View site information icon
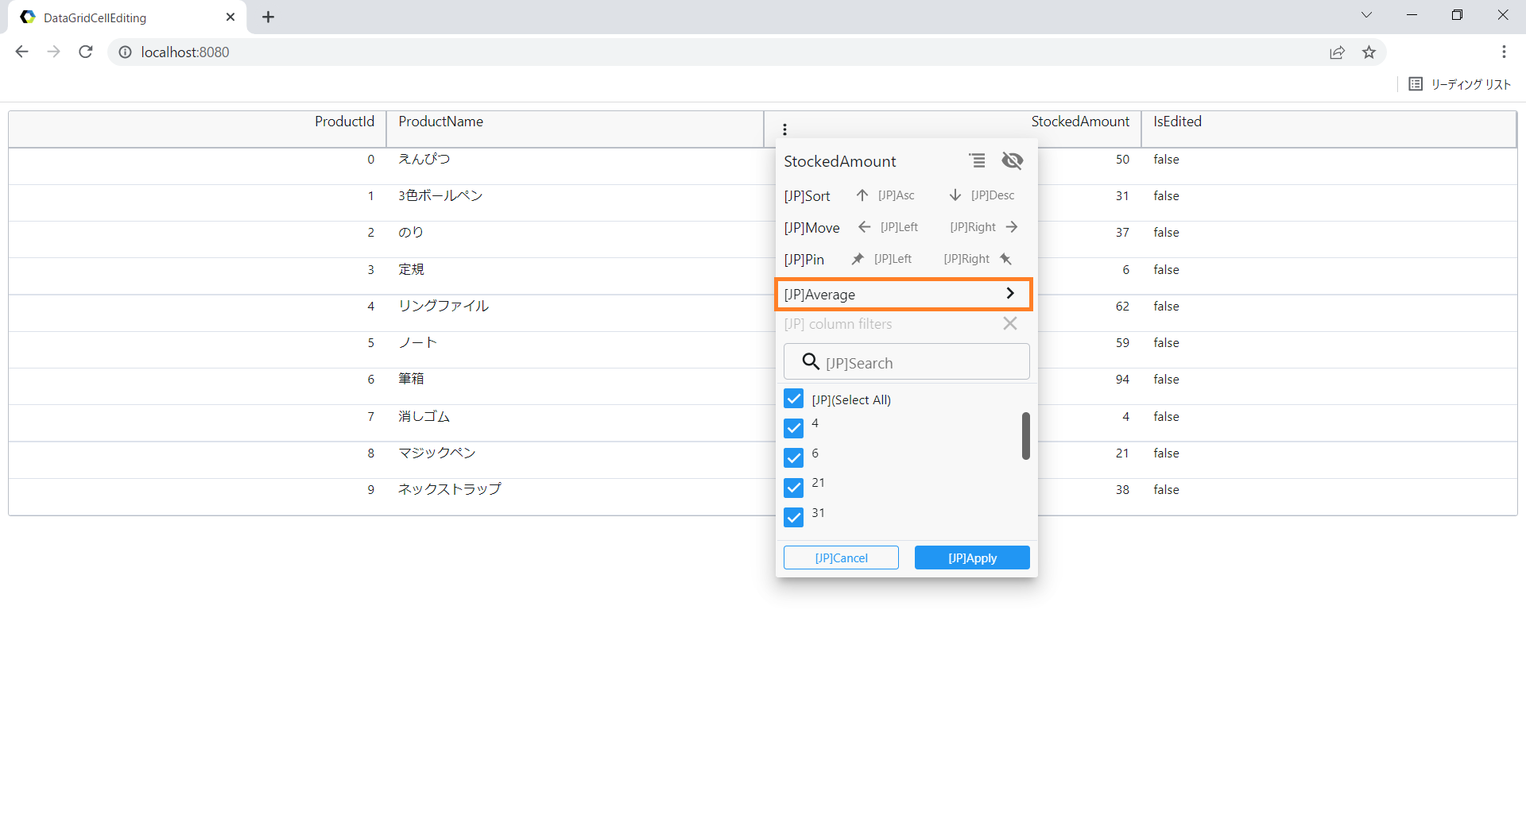This screenshot has height=818, width=1526. point(125,52)
